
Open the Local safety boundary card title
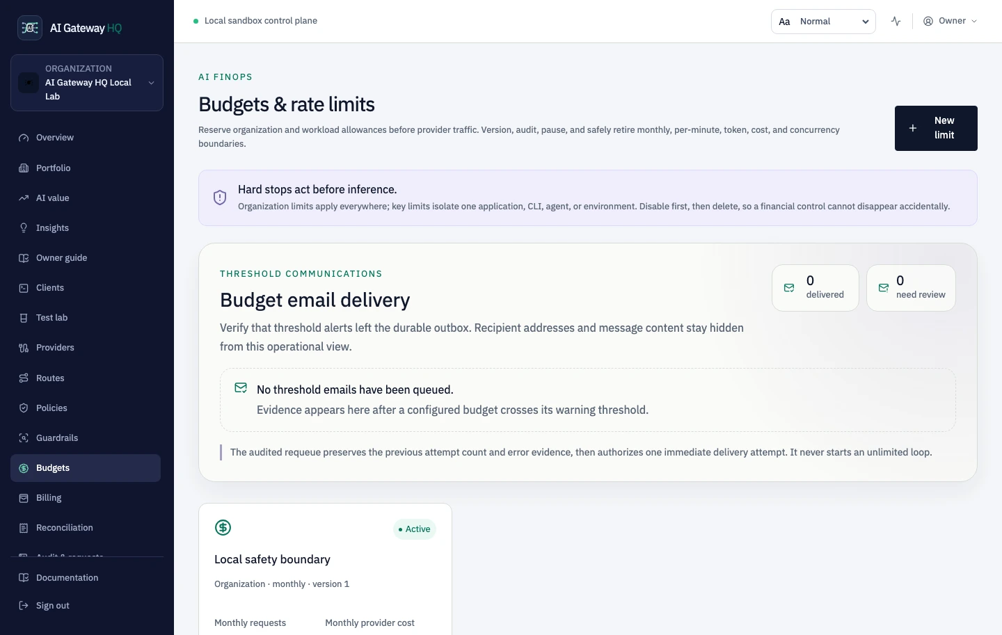click(272, 559)
